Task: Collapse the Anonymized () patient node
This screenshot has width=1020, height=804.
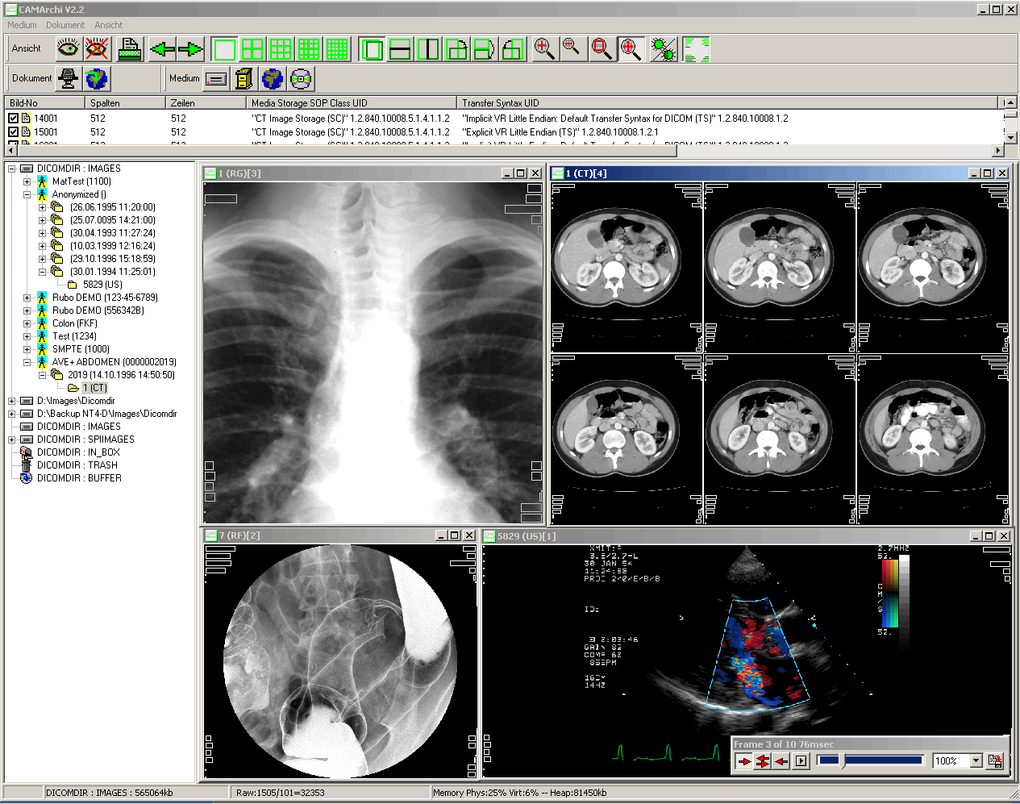Action: coord(27,194)
